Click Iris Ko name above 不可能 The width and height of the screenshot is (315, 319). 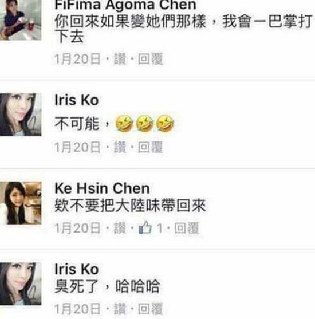[x=77, y=100]
